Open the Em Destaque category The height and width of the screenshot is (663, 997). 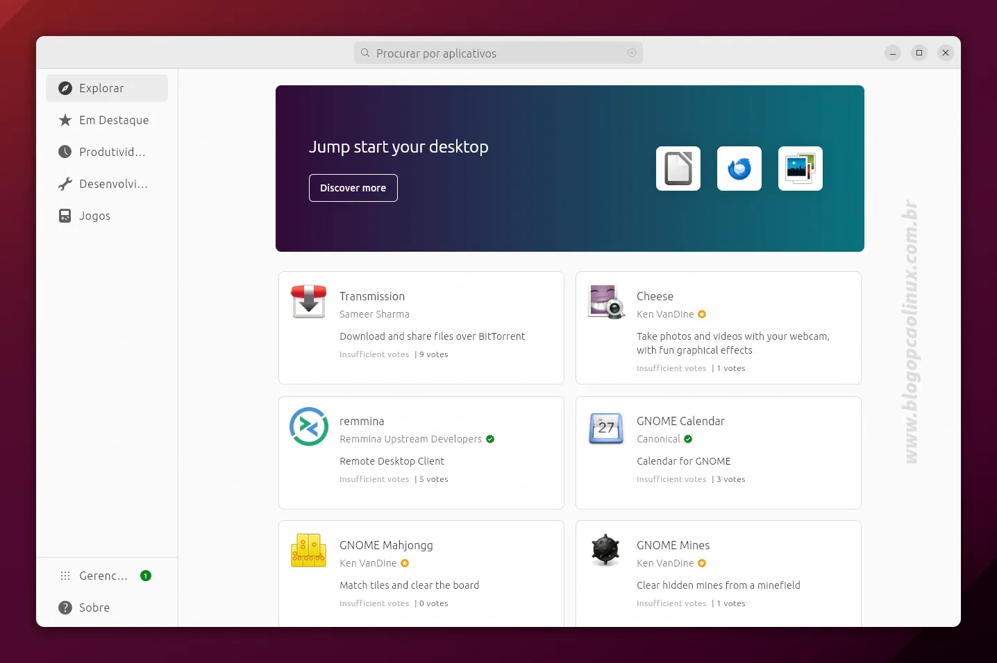[107, 120]
